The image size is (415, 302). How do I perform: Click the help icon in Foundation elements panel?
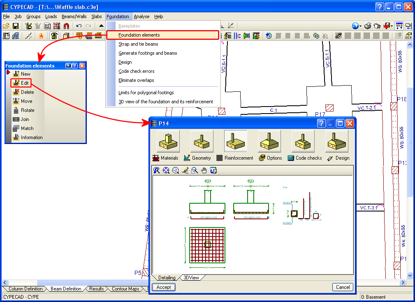75,66
